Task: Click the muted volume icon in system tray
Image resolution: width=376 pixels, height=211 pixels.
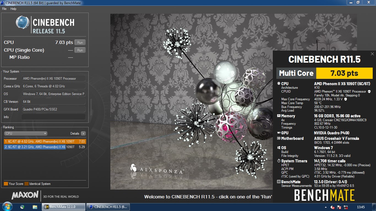Action: 333,207
